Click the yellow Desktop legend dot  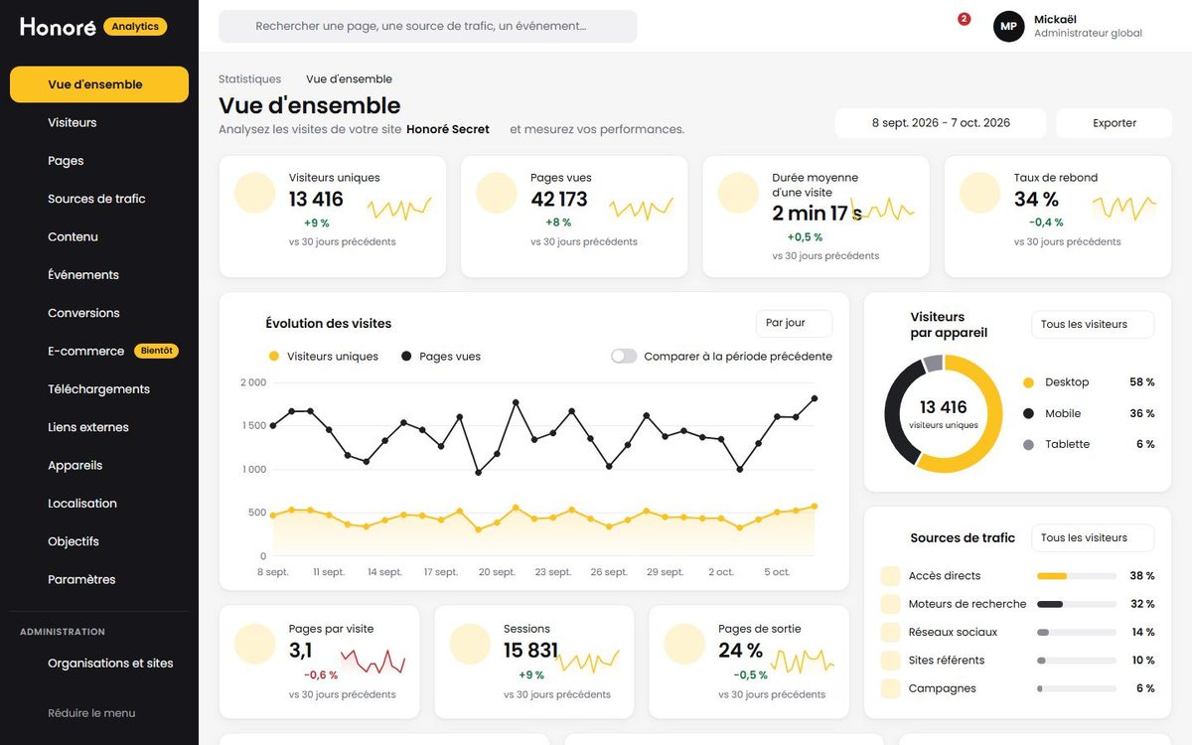(1028, 382)
